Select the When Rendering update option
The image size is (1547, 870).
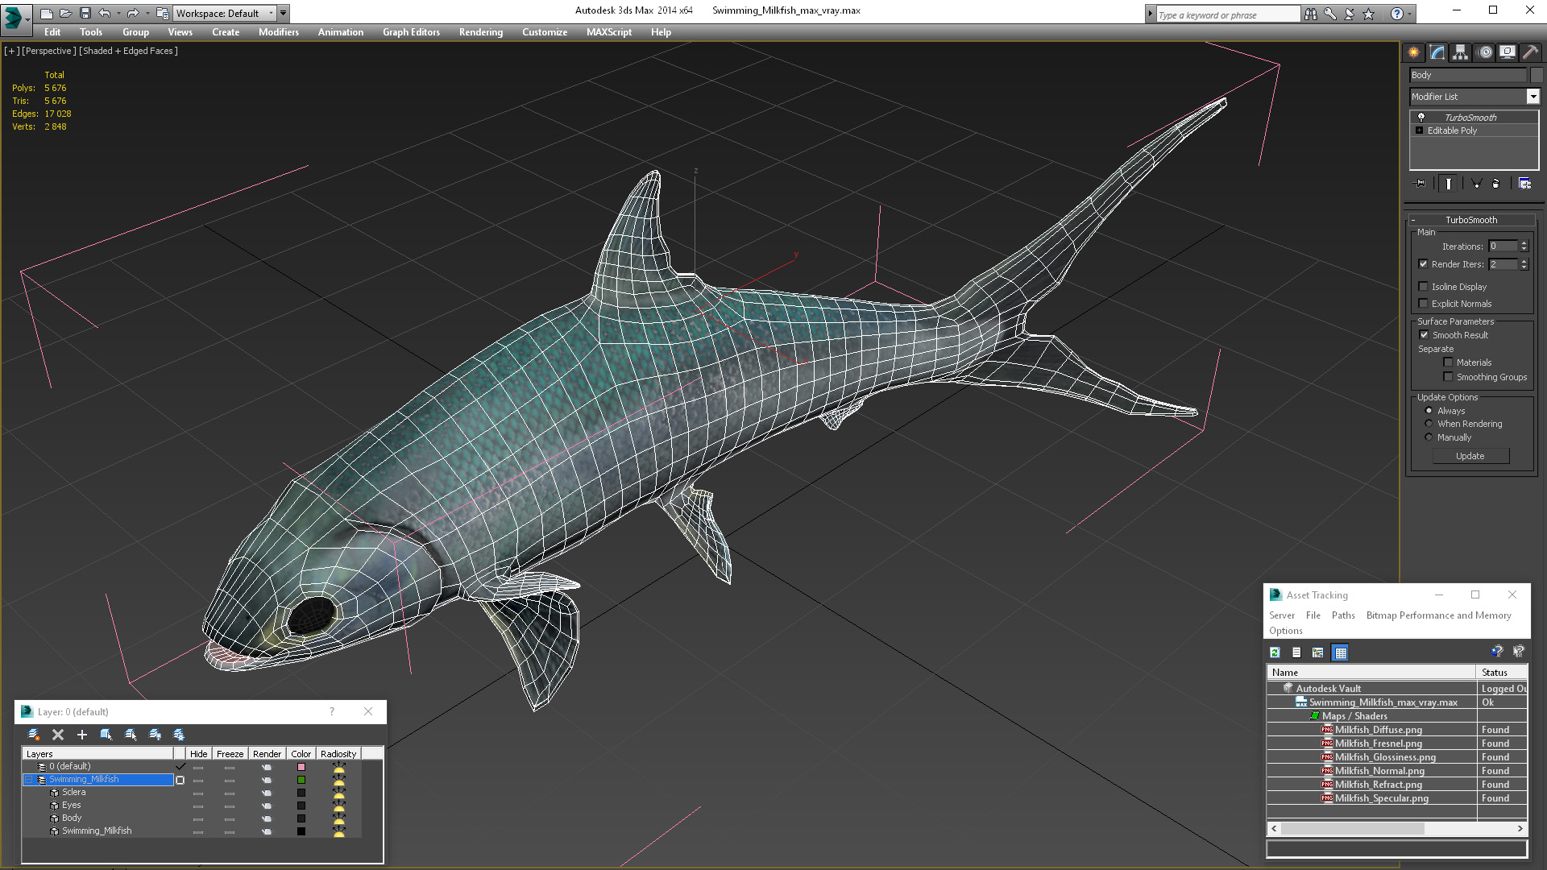1429,424
